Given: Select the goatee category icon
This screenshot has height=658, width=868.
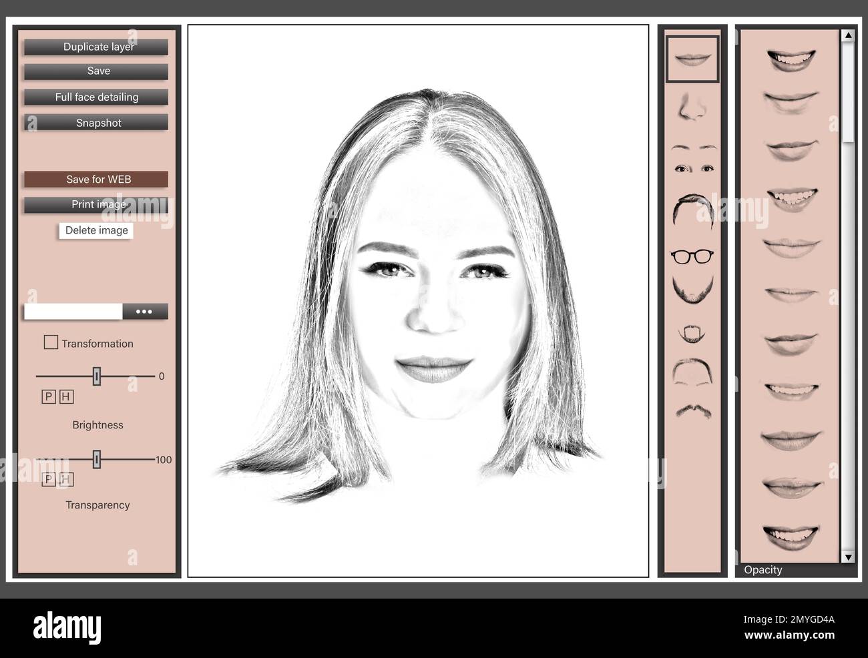Looking at the screenshot, I should (692, 334).
